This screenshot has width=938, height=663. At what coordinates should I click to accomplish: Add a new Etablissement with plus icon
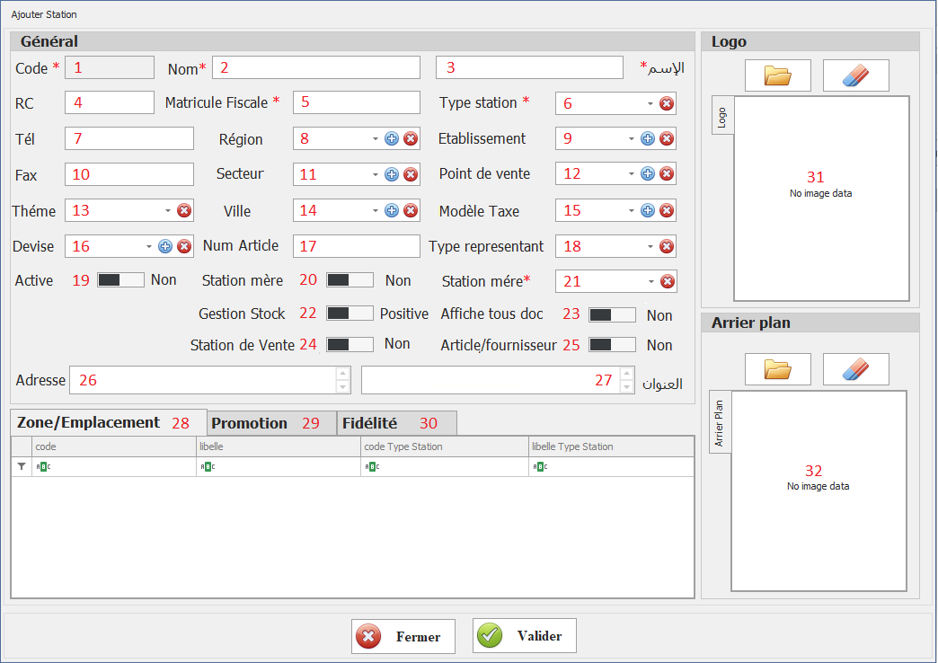(x=647, y=138)
